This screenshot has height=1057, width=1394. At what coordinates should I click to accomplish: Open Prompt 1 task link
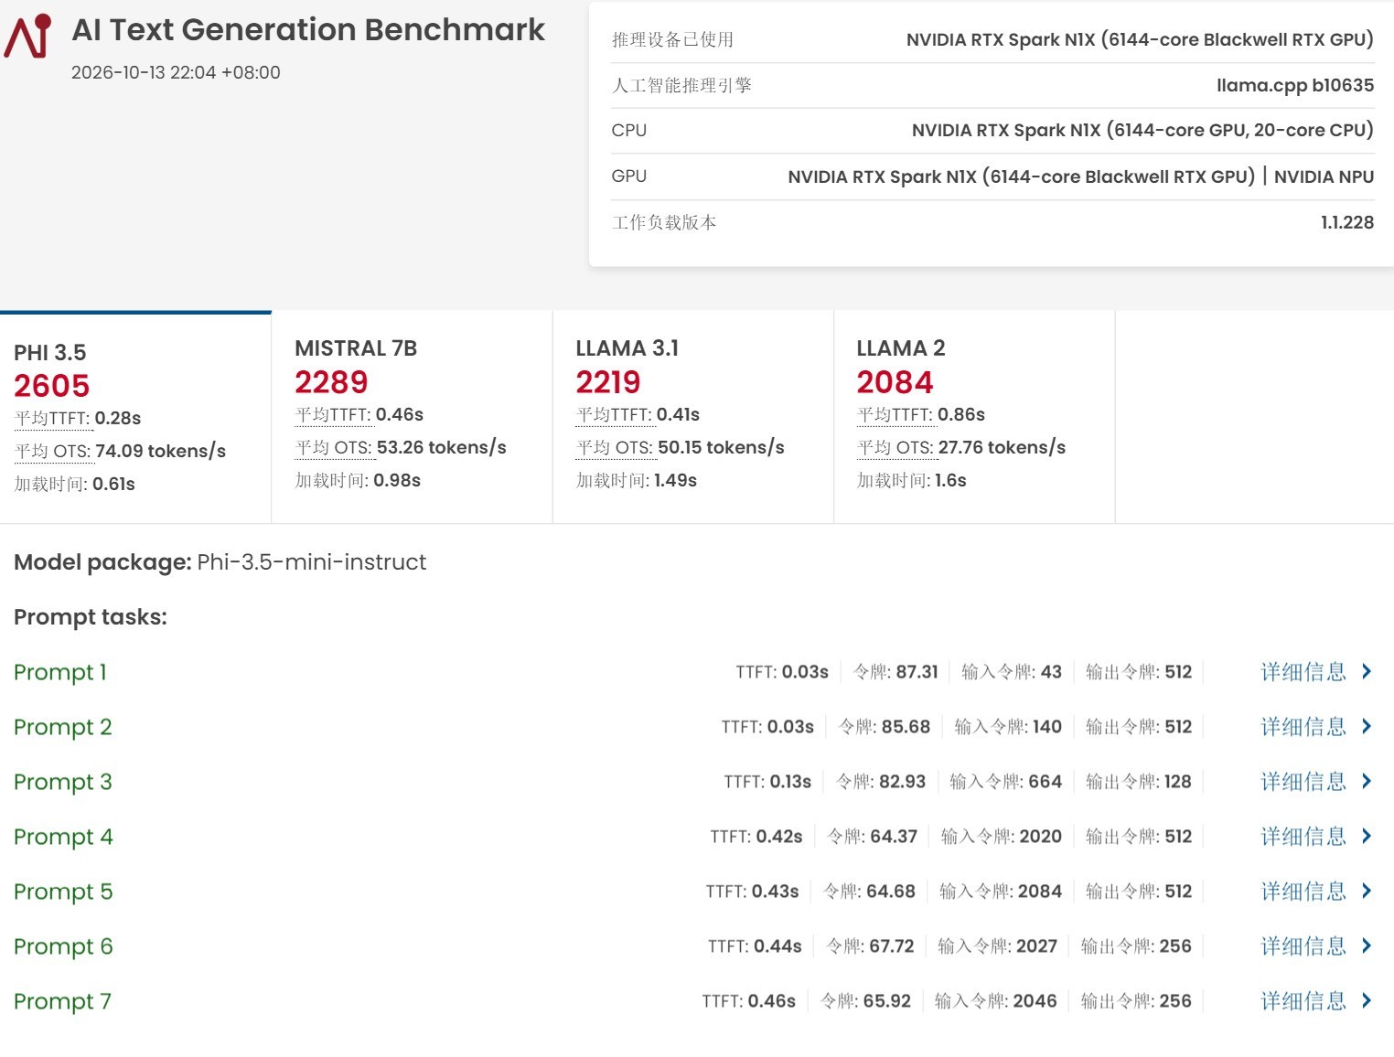pyautogui.click(x=60, y=672)
